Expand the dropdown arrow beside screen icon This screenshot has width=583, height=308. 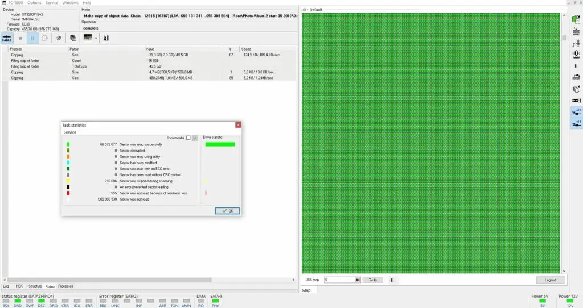pyautogui.click(x=96, y=38)
